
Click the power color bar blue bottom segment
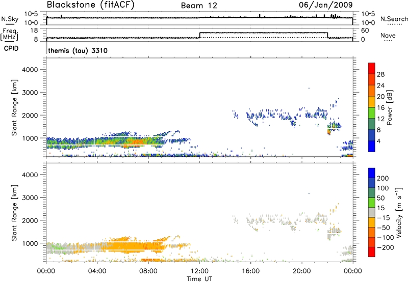click(x=372, y=146)
